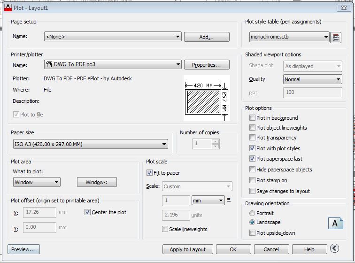Expand the monochrome.ctb plot style dropdown

tap(289, 37)
